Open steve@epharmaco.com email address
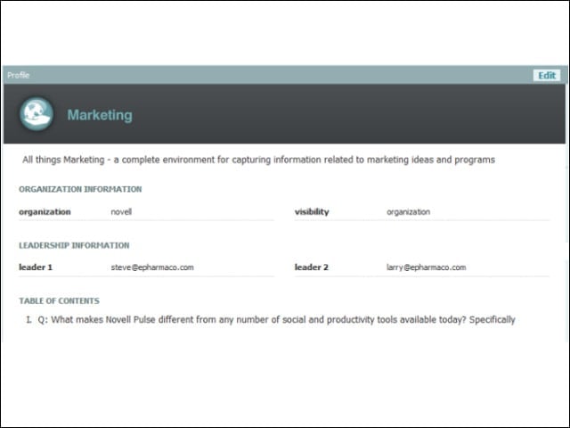Screen dimensions: 570x428 pos(152,267)
